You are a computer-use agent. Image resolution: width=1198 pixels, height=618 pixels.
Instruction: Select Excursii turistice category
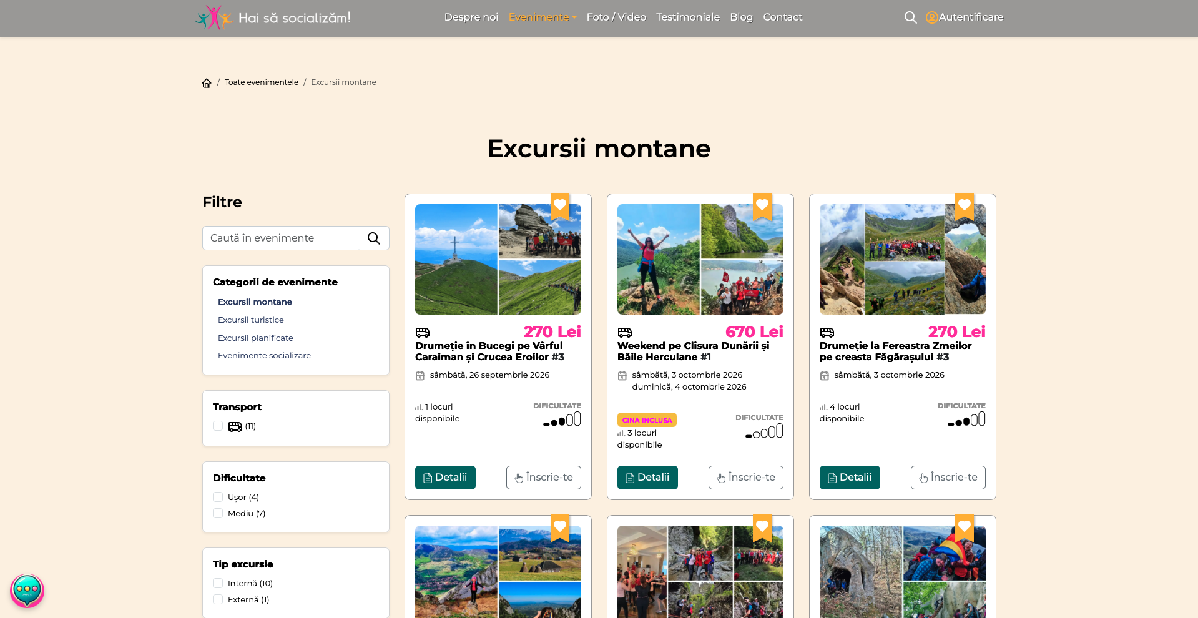pos(251,320)
